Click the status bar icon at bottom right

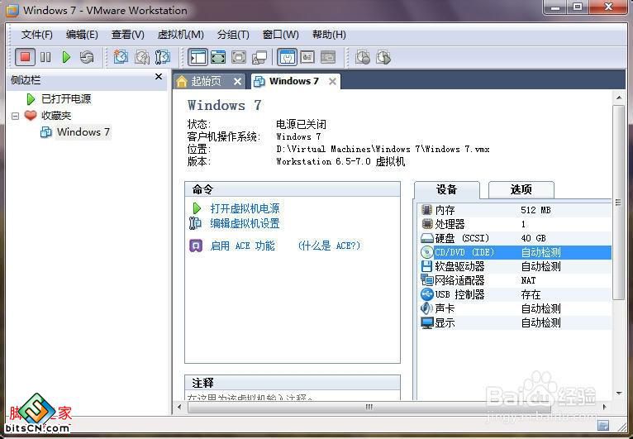(x=603, y=425)
